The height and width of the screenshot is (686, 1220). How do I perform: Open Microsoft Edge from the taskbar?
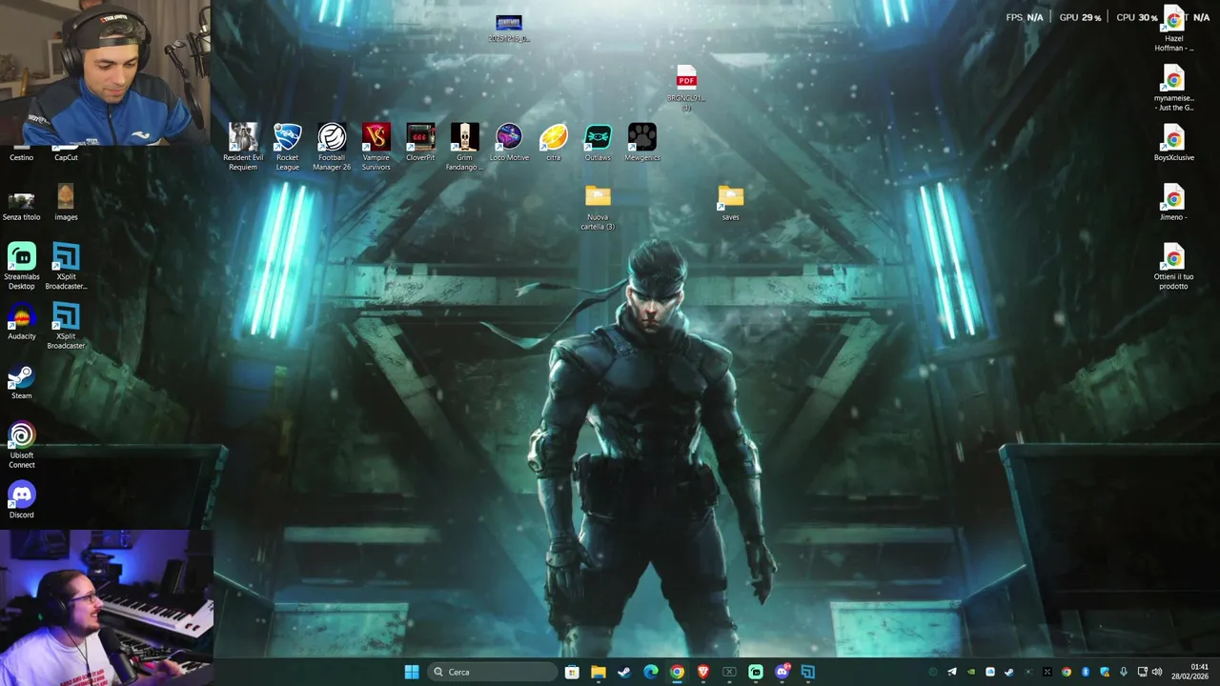point(650,672)
